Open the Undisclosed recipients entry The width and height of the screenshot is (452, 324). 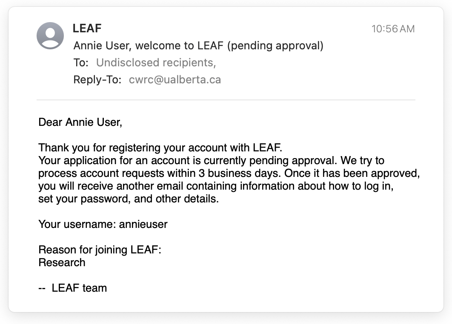coord(156,63)
